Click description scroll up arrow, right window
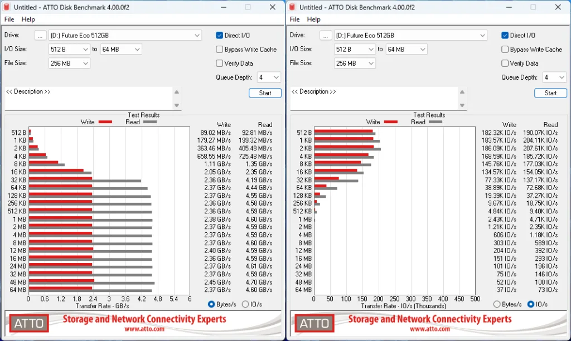Viewport: 571px width, 341px height. click(x=462, y=92)
